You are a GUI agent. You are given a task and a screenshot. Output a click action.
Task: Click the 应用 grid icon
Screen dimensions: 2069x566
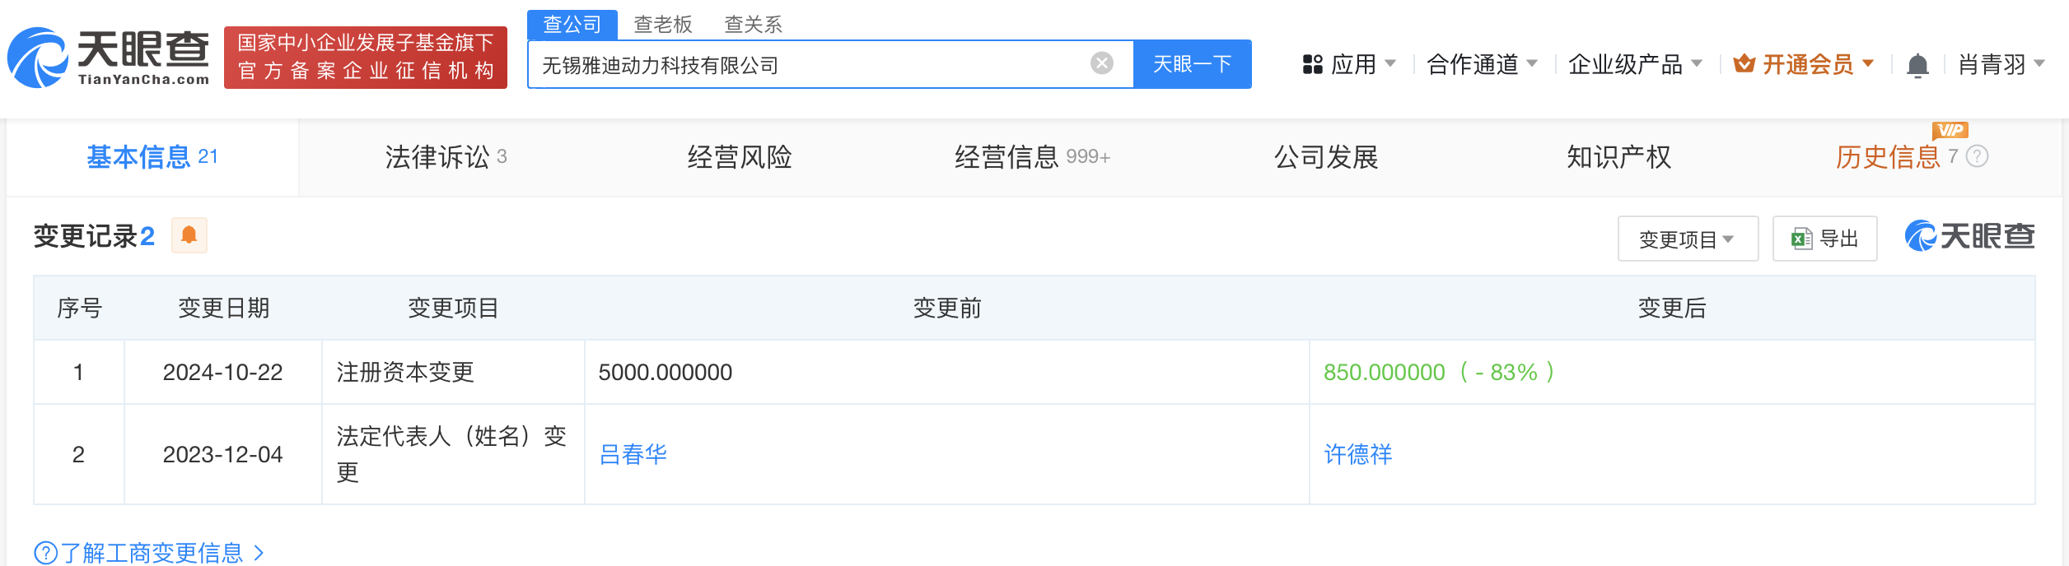[x=1312, y=64]
